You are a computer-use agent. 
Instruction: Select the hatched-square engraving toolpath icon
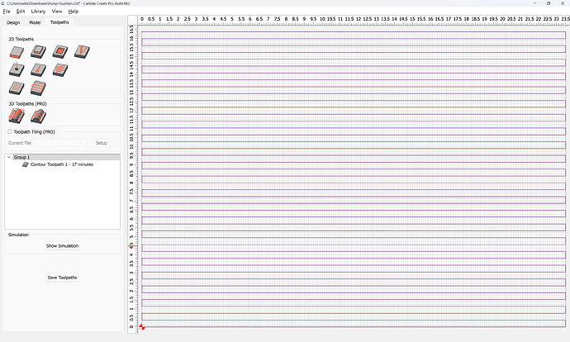(x=17, y=88)
